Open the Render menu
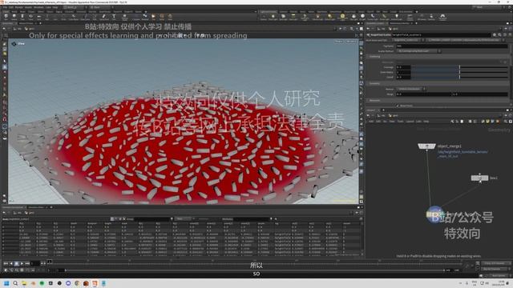 19,7
